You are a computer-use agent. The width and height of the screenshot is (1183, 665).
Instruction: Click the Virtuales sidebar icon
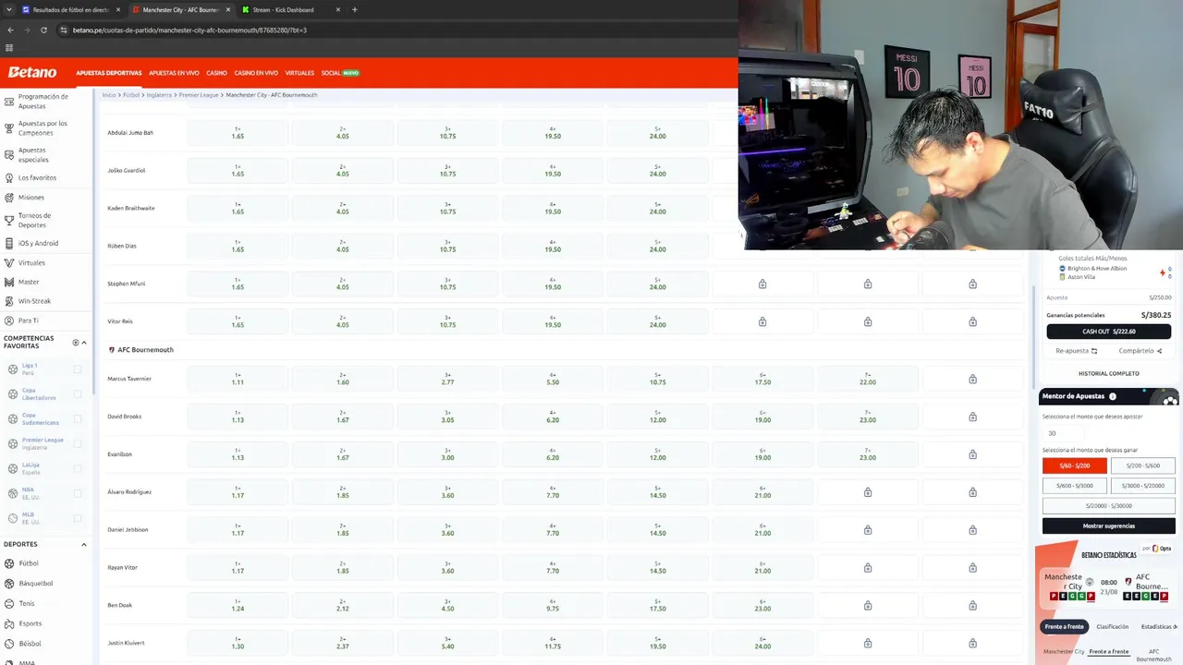click(x=9, y=262)
